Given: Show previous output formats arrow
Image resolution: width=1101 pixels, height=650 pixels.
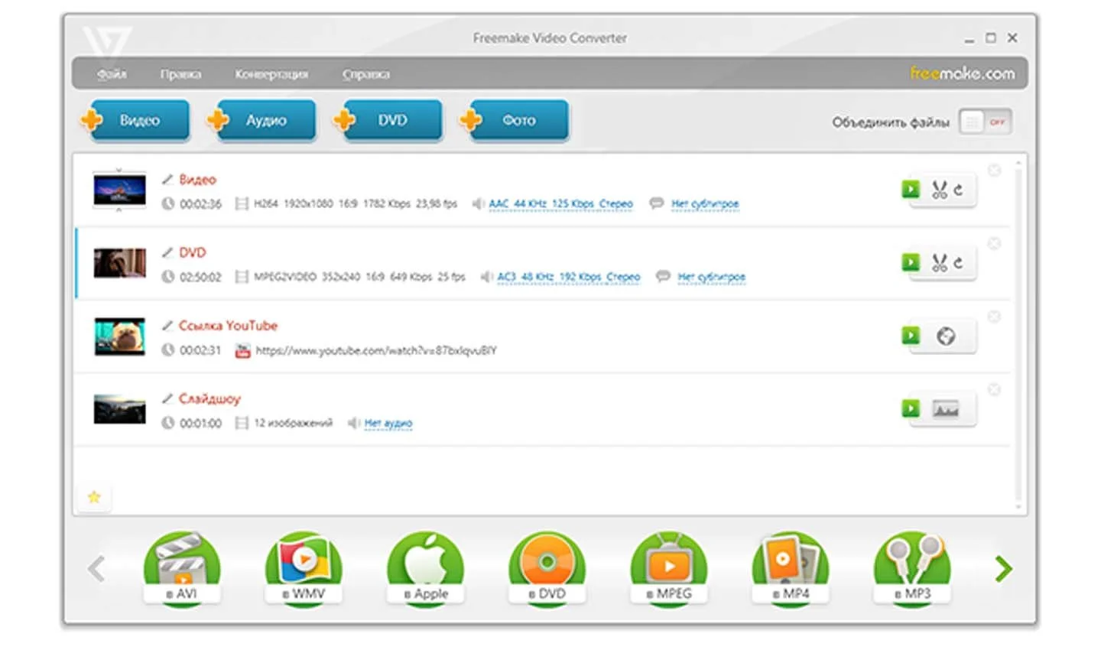Looking at the screenshot, I should tap(96, 569).
